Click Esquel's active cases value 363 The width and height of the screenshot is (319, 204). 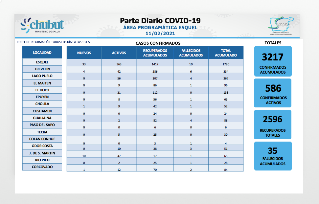[119, 64]
